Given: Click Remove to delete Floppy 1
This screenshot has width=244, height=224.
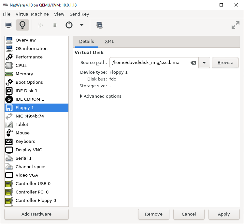Looking at the screenshot, I should [153, 214].
